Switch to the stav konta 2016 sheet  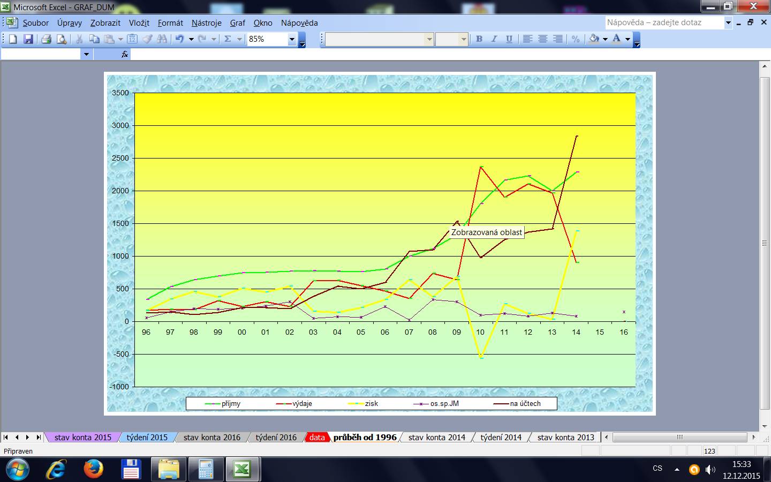click(212, 437)
